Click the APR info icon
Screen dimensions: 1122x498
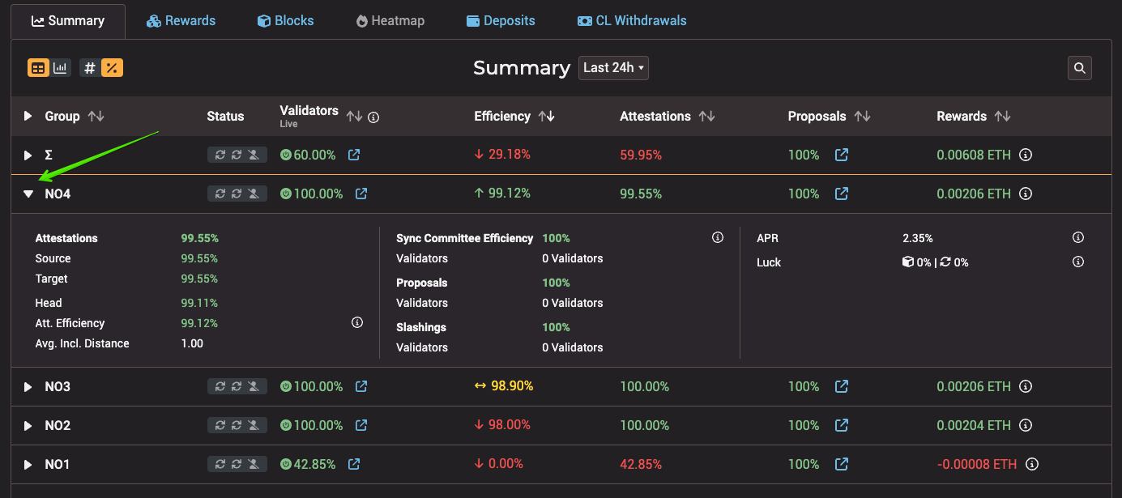[x=1078, y=237]
